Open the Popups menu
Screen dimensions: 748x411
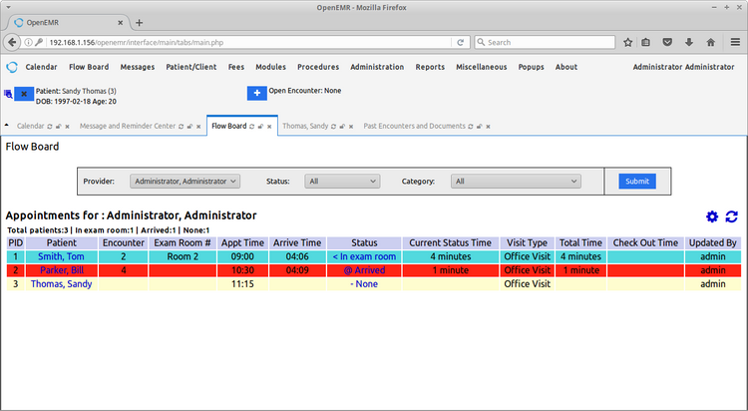pyautogui.click(x=531, y=67)
